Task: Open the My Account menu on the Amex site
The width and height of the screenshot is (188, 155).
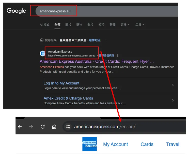Action: [115, 144]
